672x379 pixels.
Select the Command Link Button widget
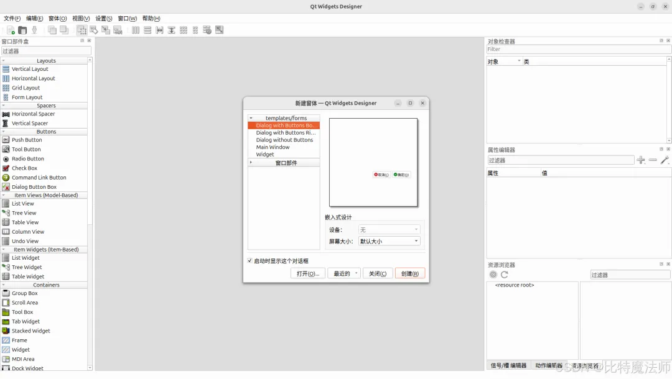point(39,178)
